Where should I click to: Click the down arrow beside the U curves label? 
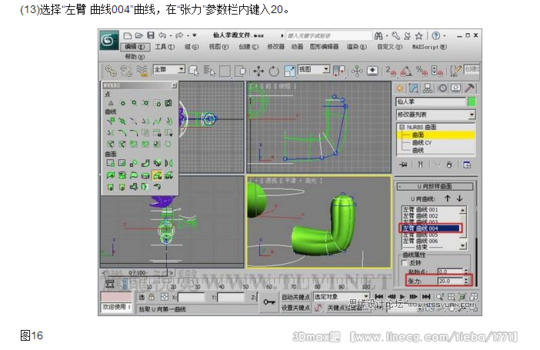(x=460, y=198)
